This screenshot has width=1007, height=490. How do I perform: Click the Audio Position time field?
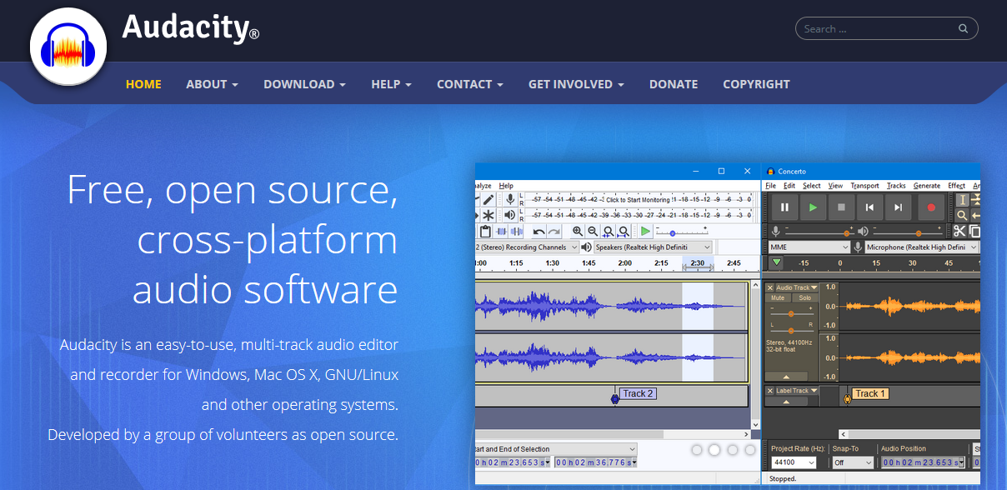[923, 462]
